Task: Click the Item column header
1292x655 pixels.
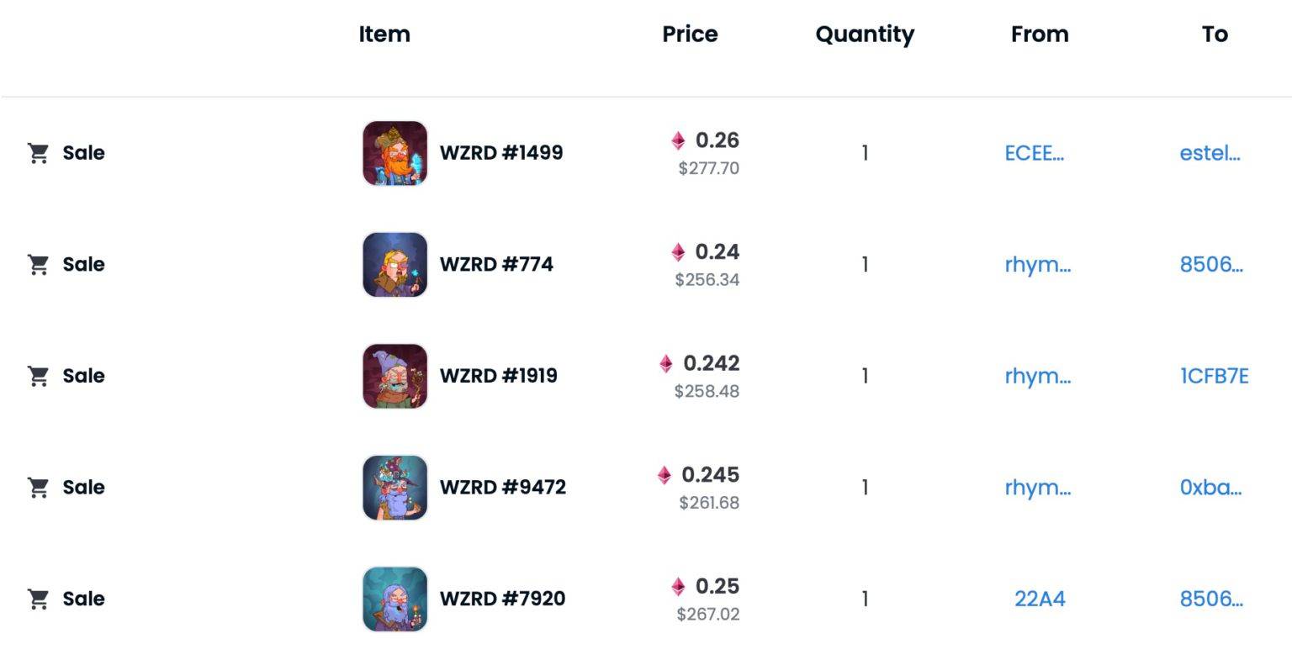Action: (x=384, y=34)
